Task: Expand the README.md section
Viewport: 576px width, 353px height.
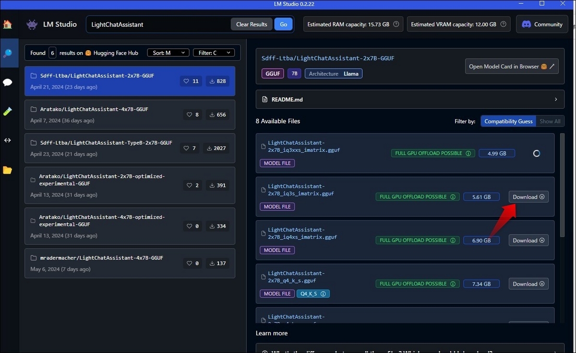Action: click(410, 100)
